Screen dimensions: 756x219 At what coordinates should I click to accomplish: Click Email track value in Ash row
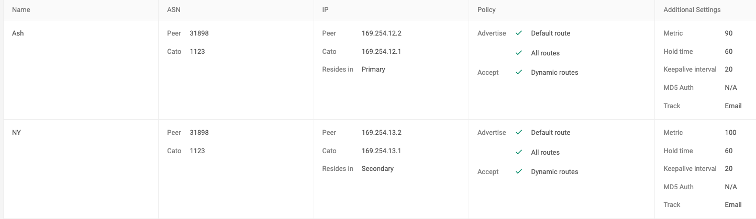(733, 106)
